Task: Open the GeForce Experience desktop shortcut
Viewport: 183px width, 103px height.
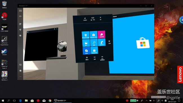Action: (x=5, y=41)
